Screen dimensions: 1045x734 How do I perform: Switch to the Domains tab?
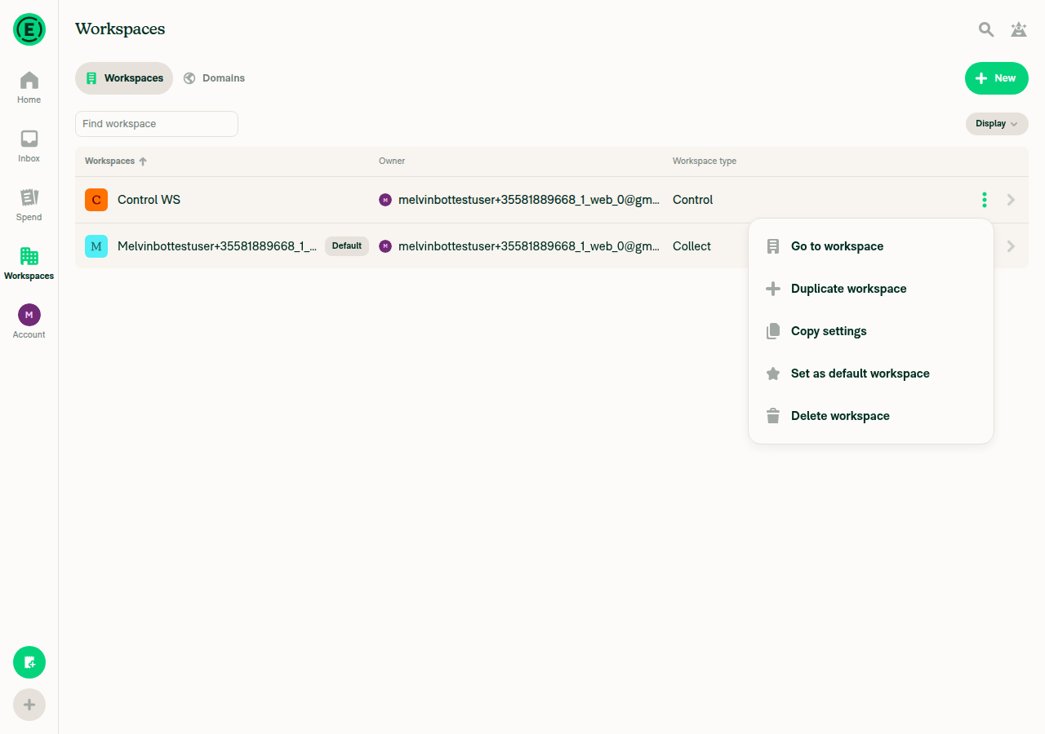point(214,78)
